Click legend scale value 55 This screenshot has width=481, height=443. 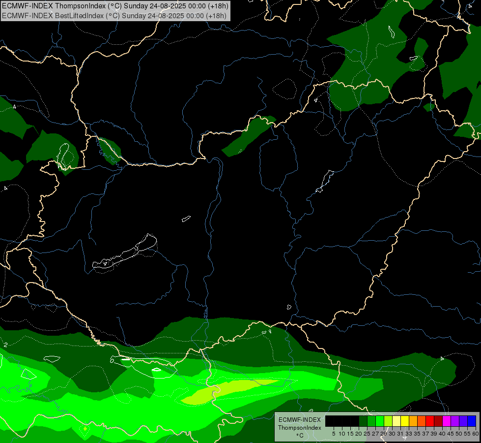(x=467, y=434)
